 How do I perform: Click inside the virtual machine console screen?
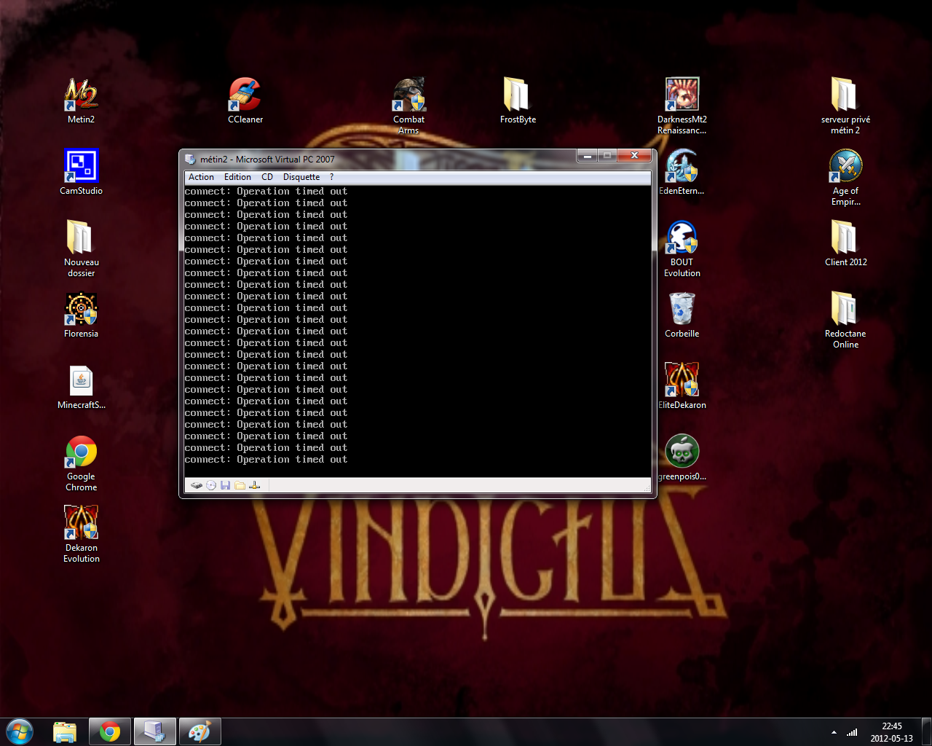pyautogui.click(x=418, y=331)
